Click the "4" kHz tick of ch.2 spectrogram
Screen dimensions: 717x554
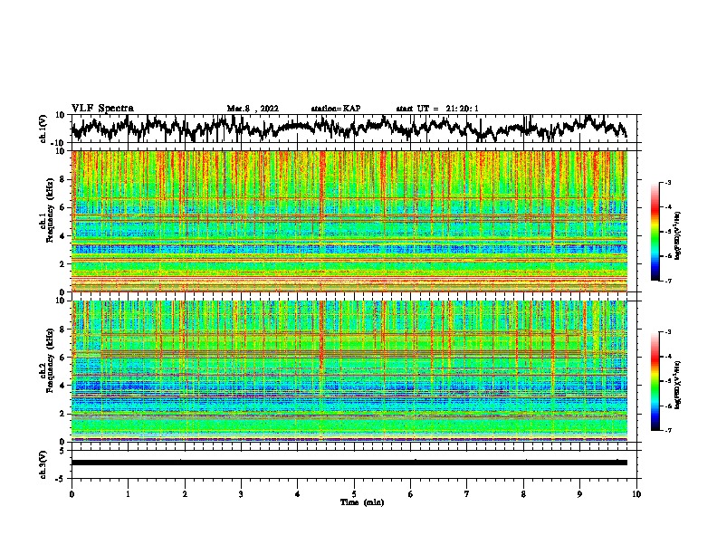(x=63, y=386)
